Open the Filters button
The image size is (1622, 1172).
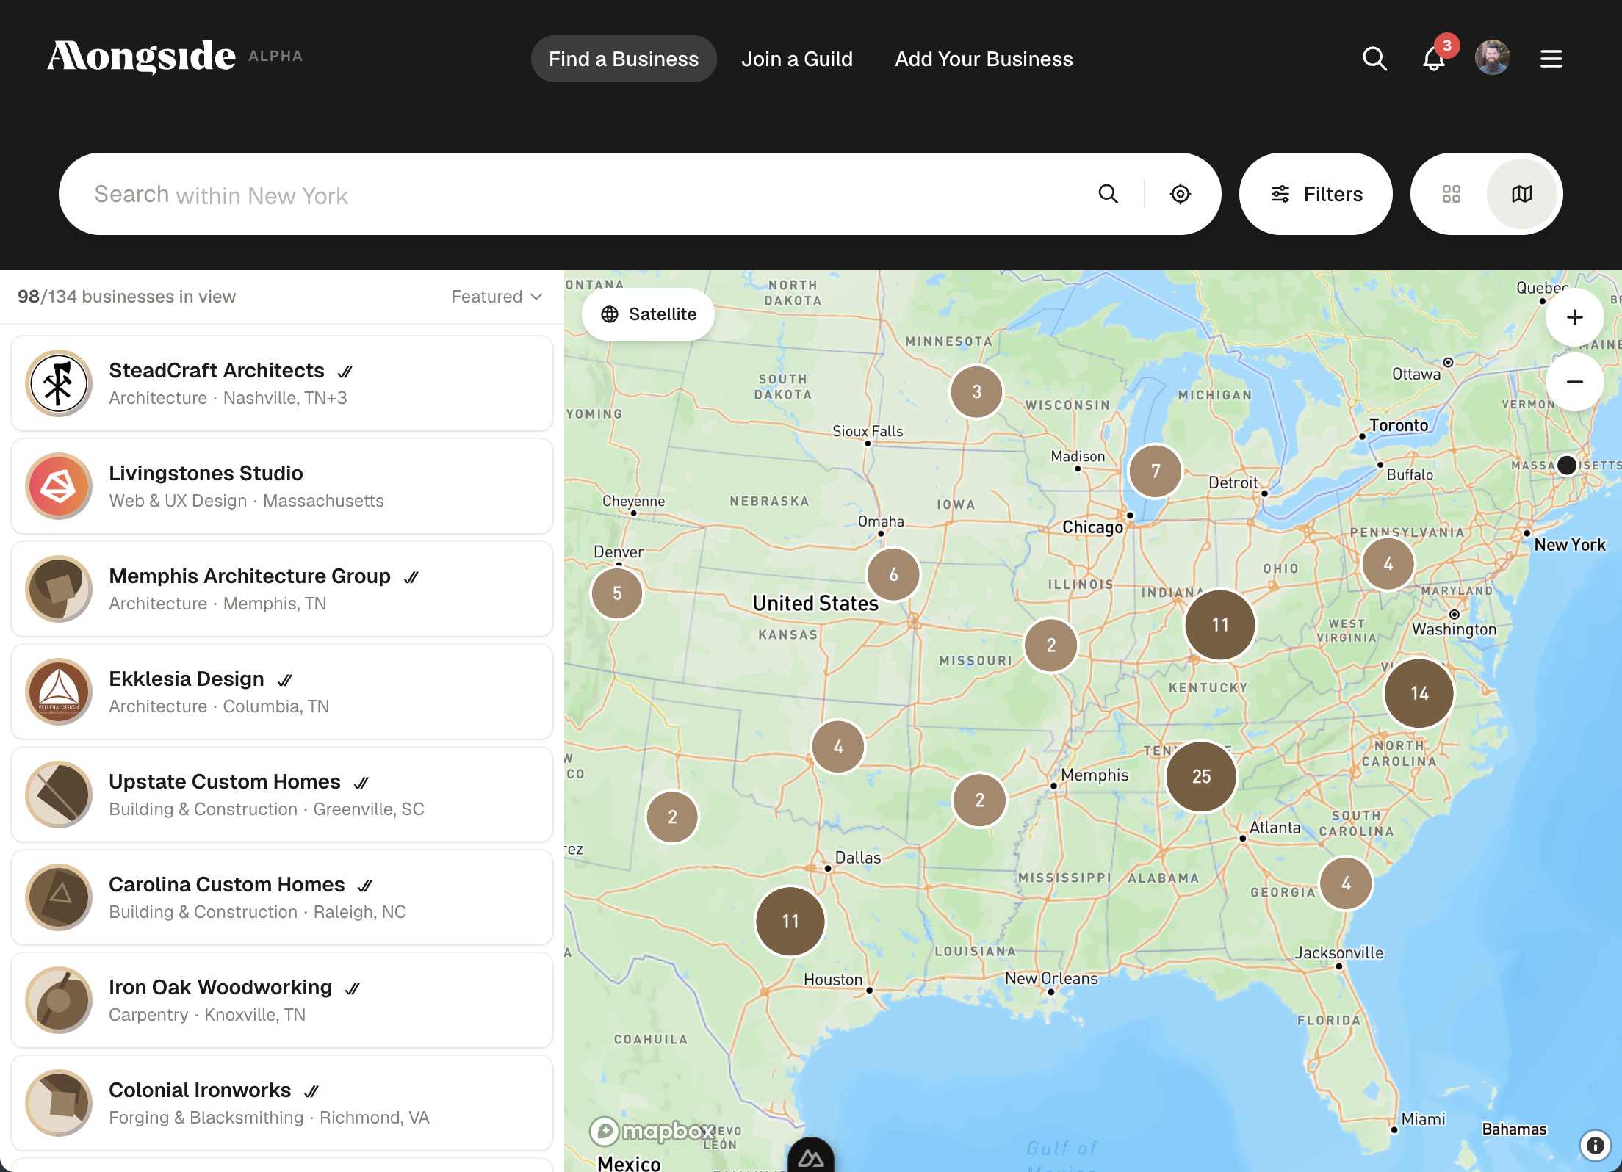(1316, 194)
